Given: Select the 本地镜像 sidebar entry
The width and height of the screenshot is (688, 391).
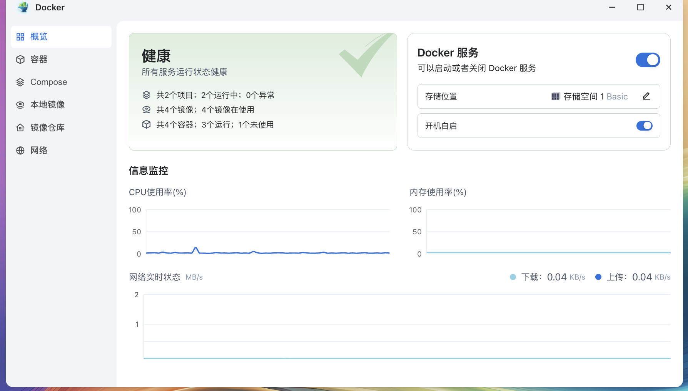Looking at the screenshot, I should [x=47, y=105].
